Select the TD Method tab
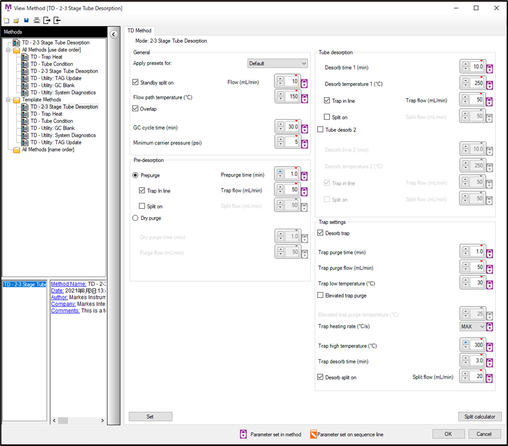Viewport: 508px width, 446px height. point(140,31)
